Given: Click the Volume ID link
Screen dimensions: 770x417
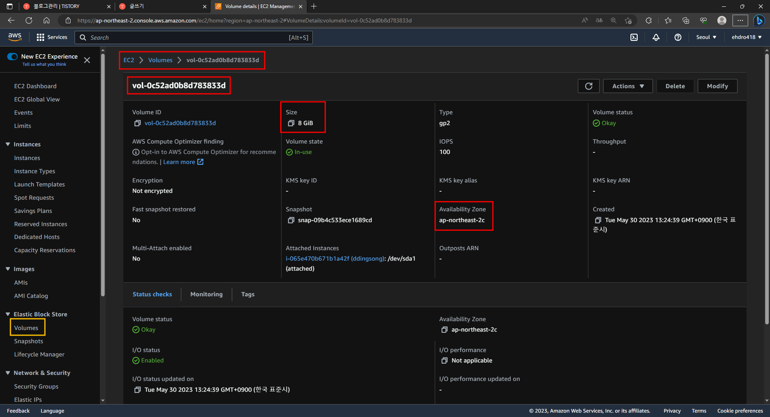Looking at the screenshot, I should [x=180, y=123].
